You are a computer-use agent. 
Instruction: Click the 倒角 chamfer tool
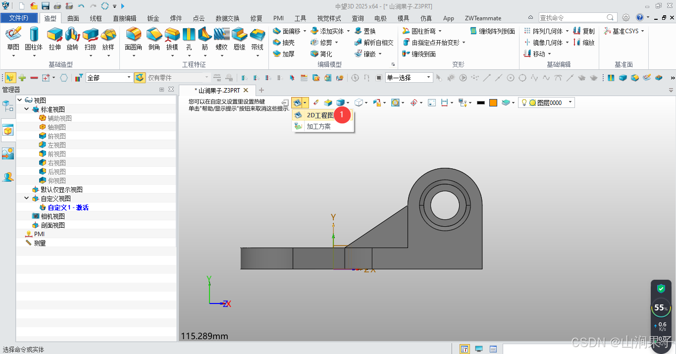point(154,39)
